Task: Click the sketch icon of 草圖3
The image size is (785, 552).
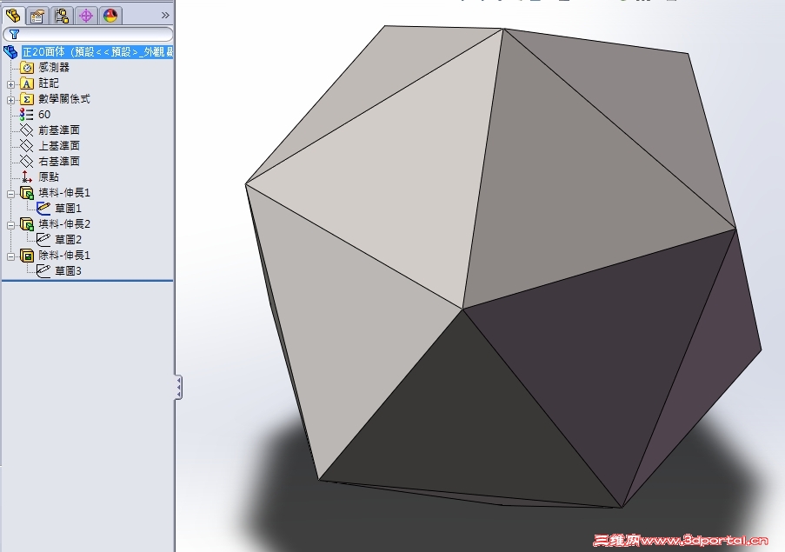Action: tap(43, 270)
